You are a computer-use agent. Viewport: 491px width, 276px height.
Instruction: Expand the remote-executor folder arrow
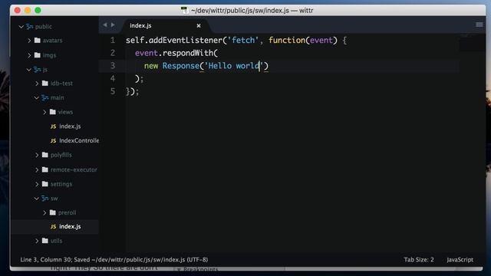tap(37, 170)
